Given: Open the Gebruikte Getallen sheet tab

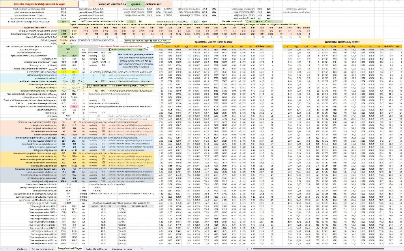Looking at the screenshot, I should pos(97,249).
